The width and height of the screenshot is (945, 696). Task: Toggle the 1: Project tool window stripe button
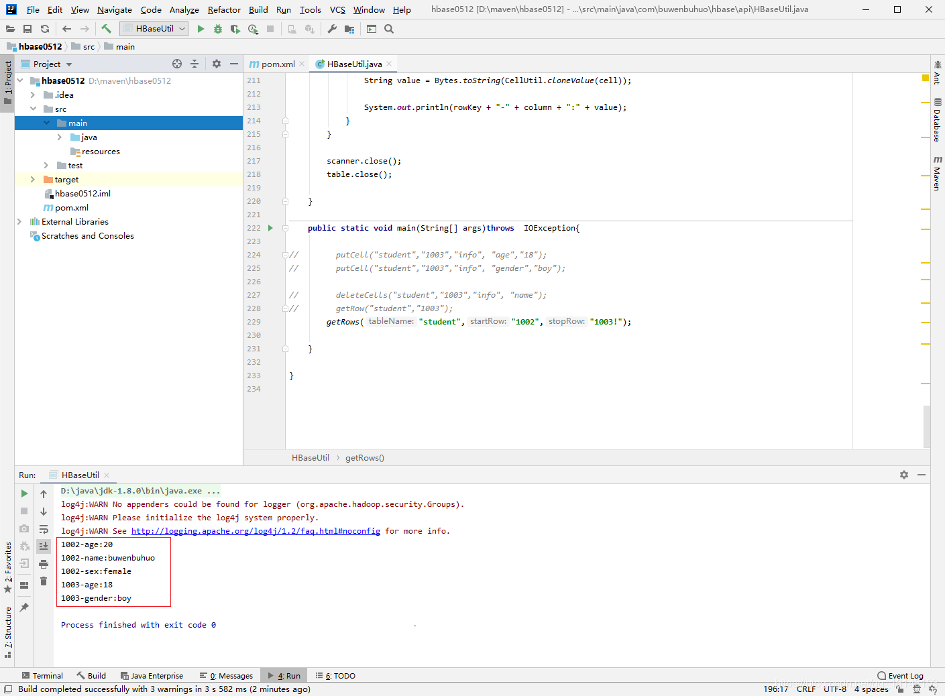[7, 83]
